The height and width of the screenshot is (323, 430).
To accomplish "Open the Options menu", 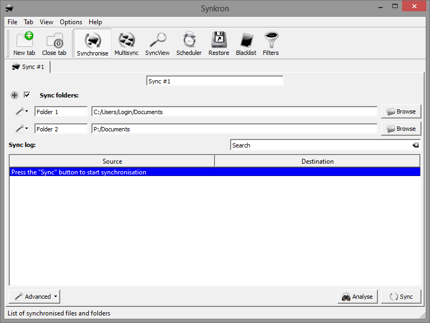I will pos(71,22).
